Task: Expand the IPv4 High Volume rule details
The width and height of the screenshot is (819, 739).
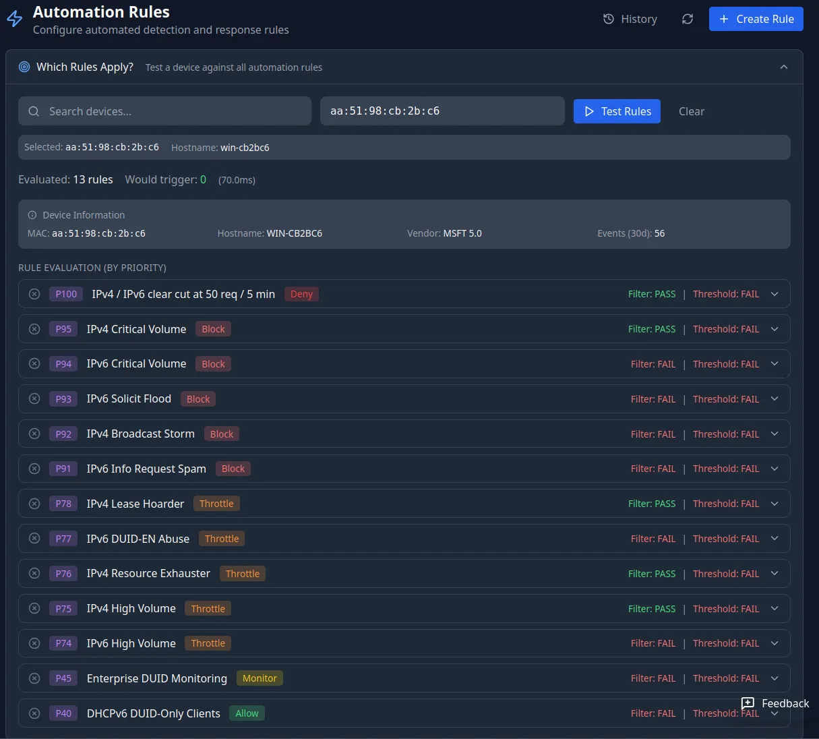Action: pos(775,608)
